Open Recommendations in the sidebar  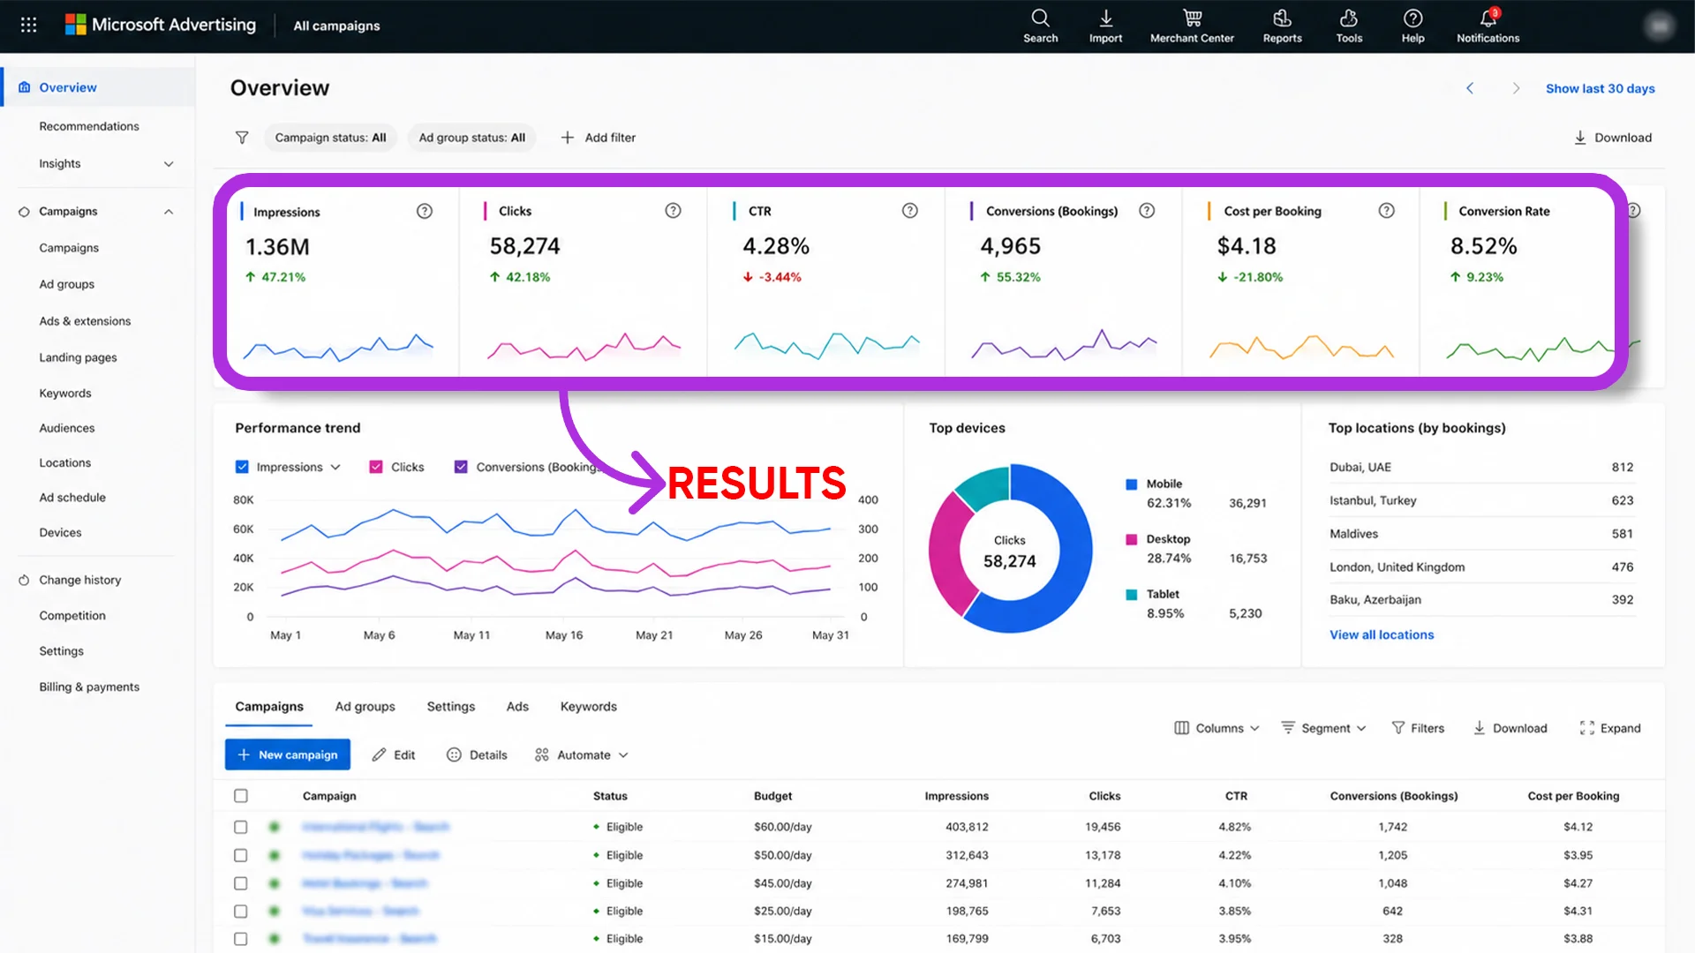[89, 126]
